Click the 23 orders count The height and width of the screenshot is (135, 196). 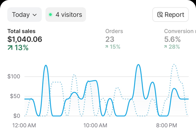[110, 39]
